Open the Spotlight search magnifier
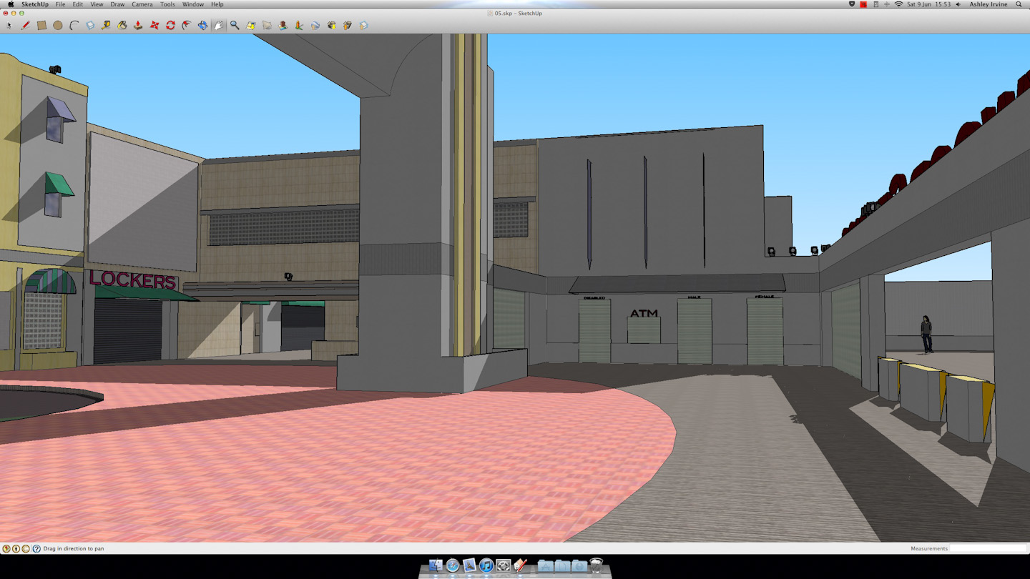The image size is (1030, 579). click(1019, 4)
